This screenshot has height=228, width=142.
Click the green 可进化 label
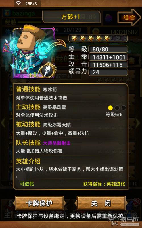click(27, 184)
